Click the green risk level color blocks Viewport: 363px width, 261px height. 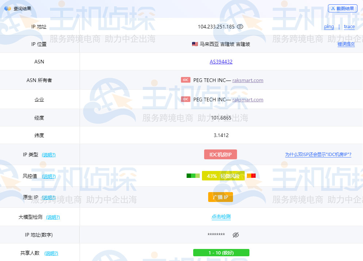point(193,176)
